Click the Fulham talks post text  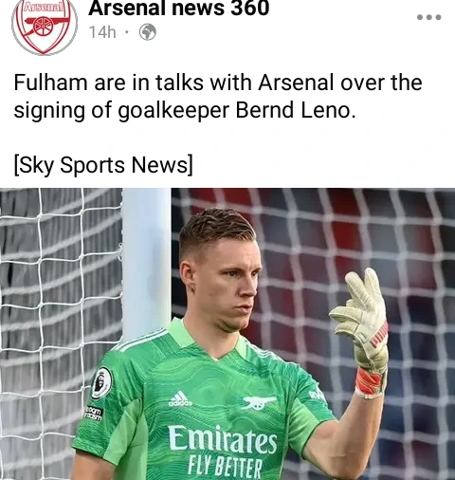[218, 96]
